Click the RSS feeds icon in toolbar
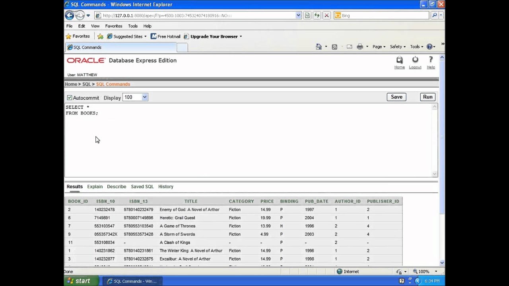This screenshot has height=286, width=509. pyautogui.click(x=334, y=47)
